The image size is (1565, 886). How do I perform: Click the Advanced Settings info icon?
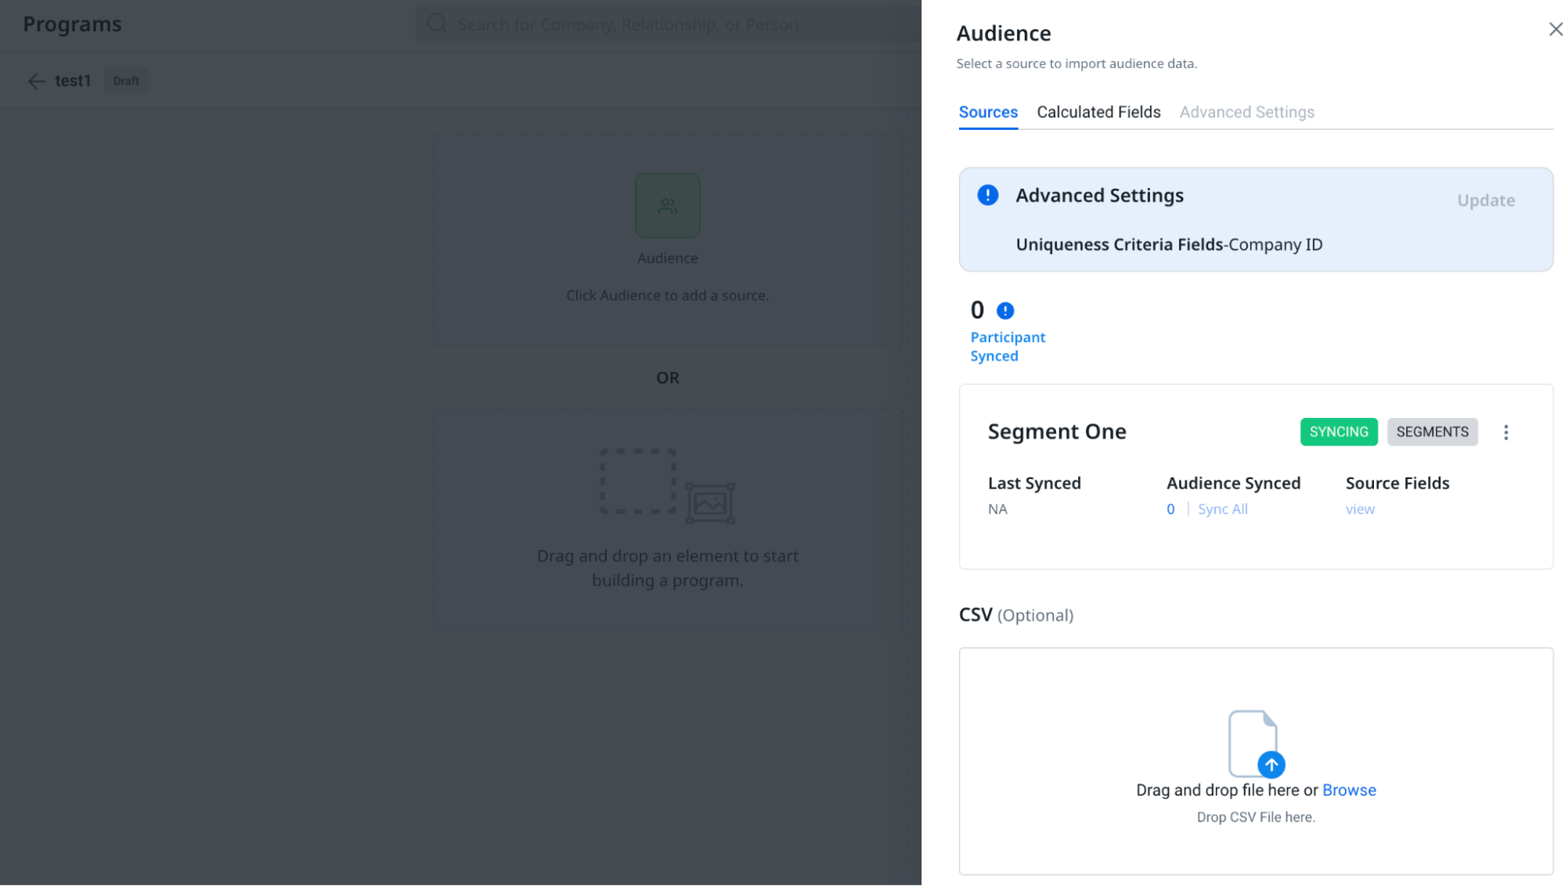pos(988,195)
